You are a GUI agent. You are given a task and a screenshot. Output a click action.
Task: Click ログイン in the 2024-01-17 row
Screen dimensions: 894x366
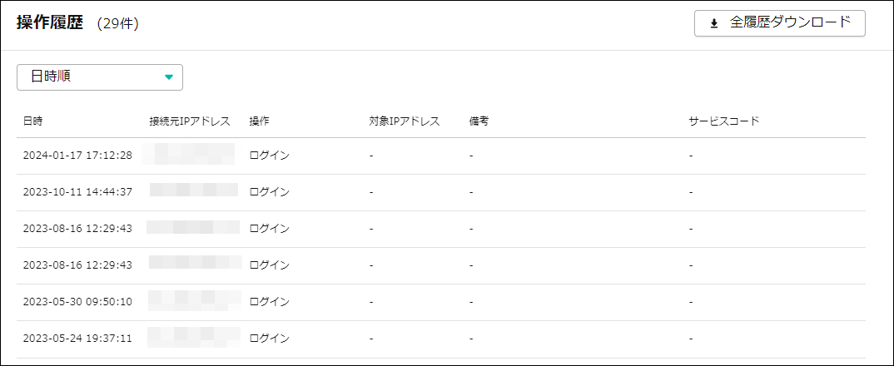pyautogui.click(x=269, y=156)
